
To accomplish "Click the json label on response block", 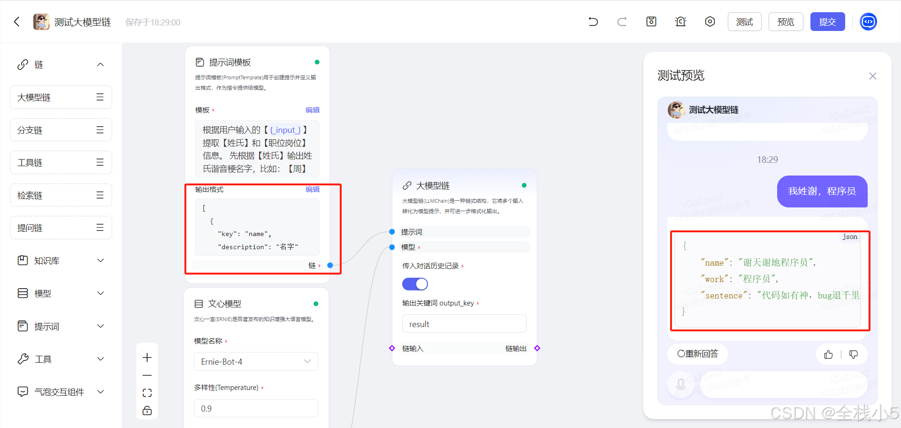I will pyautogui.click(x=850, y=237).
